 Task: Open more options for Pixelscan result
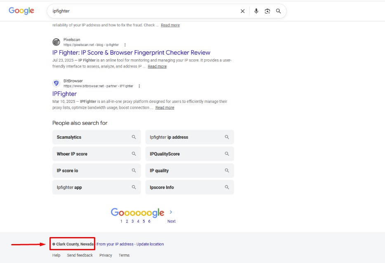pos(125,45)
